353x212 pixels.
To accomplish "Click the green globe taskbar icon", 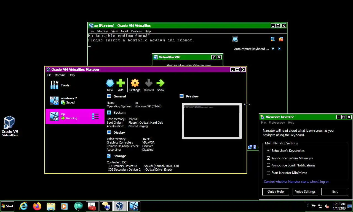I will click(x=78, y=206).
